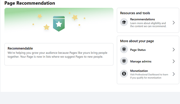Click the Monetization dollar icon

(x=124, y=74)
